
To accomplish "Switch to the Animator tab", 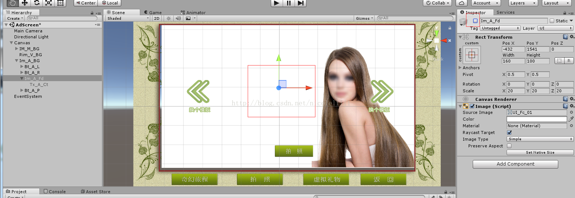I will [193, 12].
